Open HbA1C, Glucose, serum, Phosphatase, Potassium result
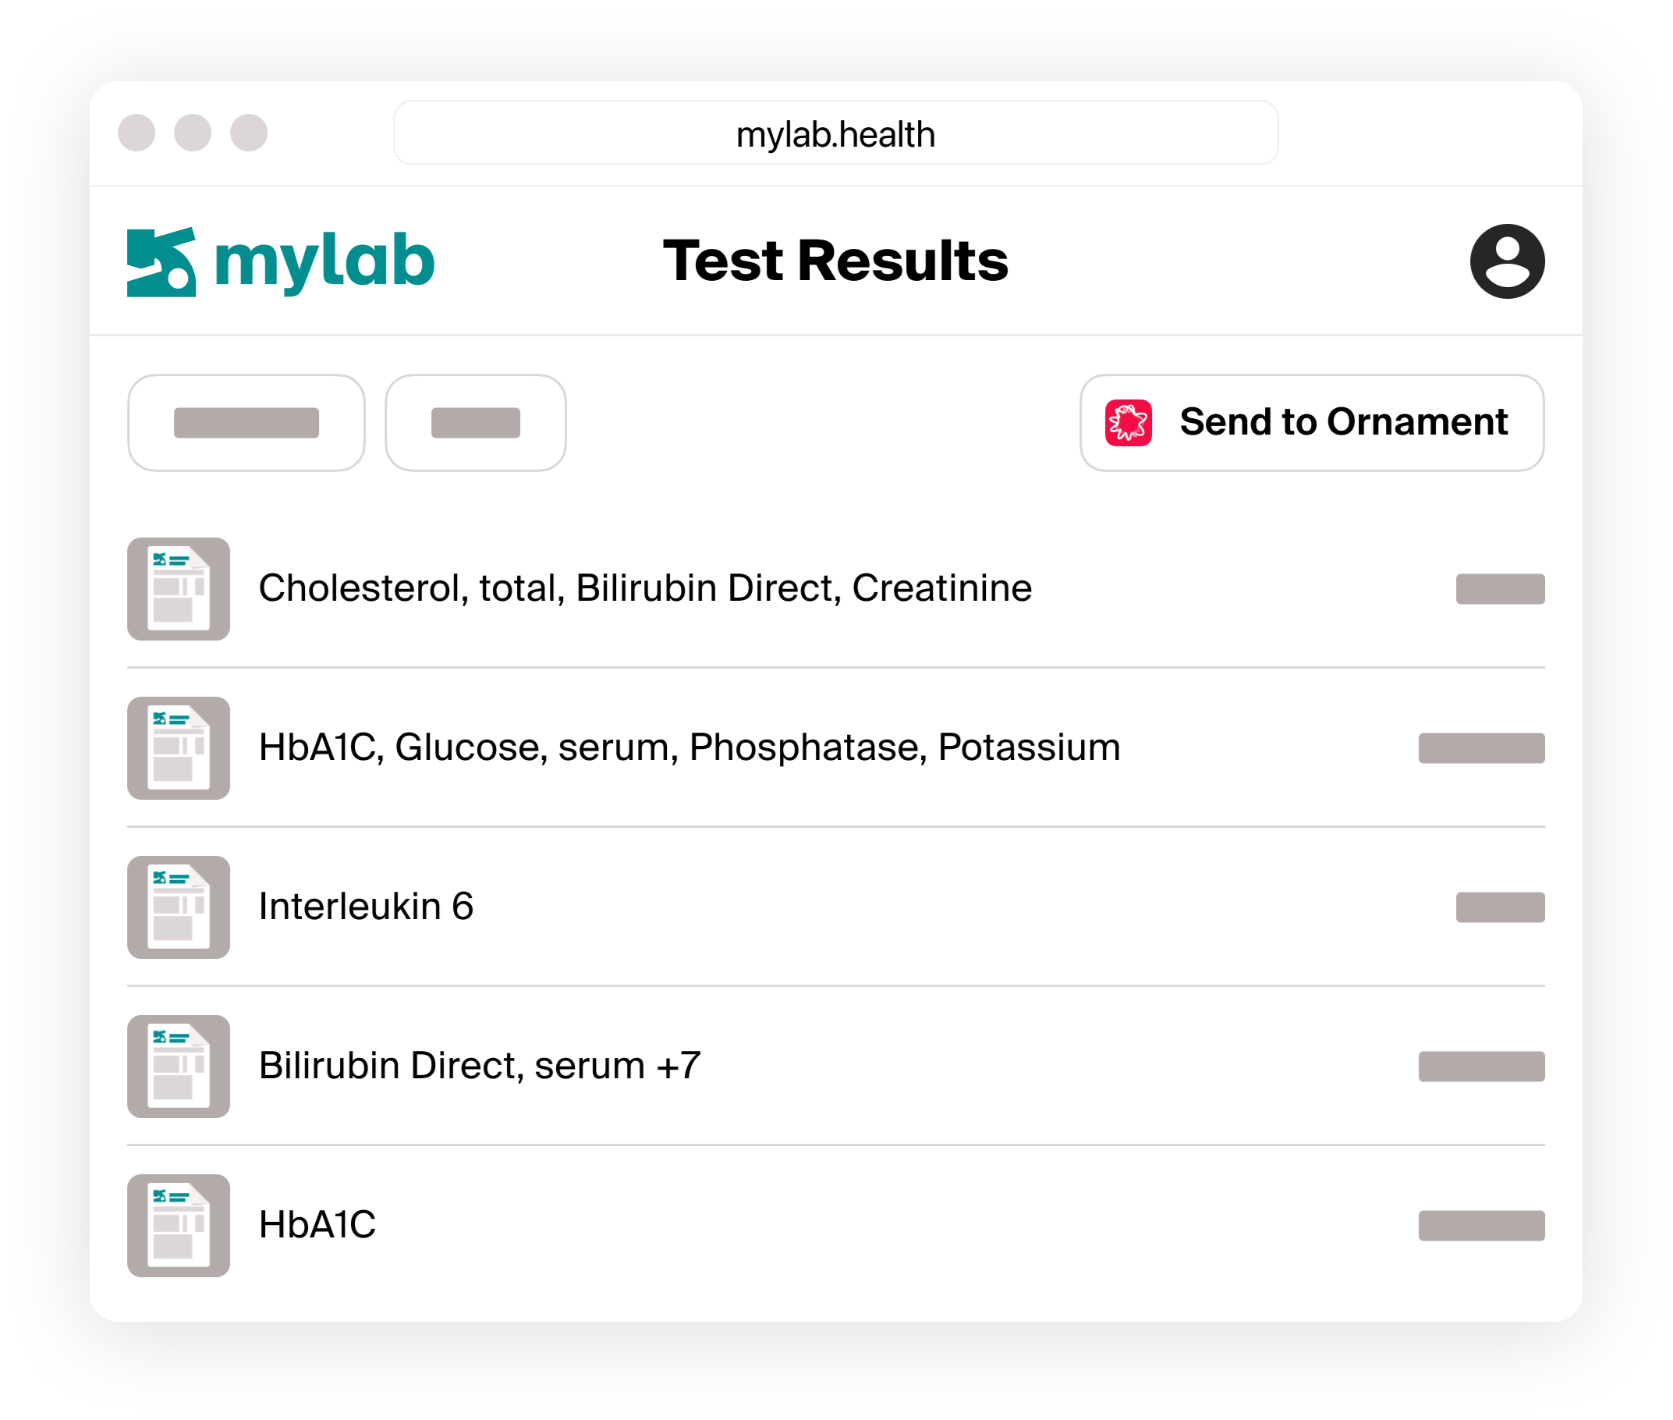This screenshot has width=1673, height=1420. pos(689,747)
